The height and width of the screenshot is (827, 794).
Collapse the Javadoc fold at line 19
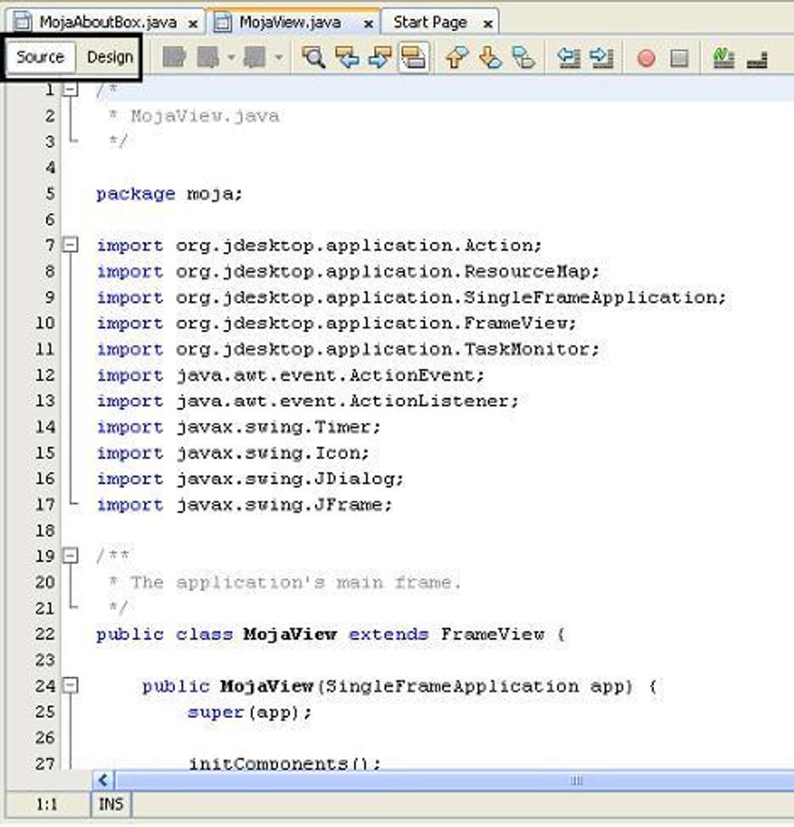[70, 555]
